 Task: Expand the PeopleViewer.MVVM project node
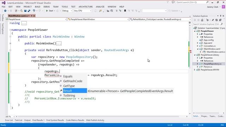[195, 70]
